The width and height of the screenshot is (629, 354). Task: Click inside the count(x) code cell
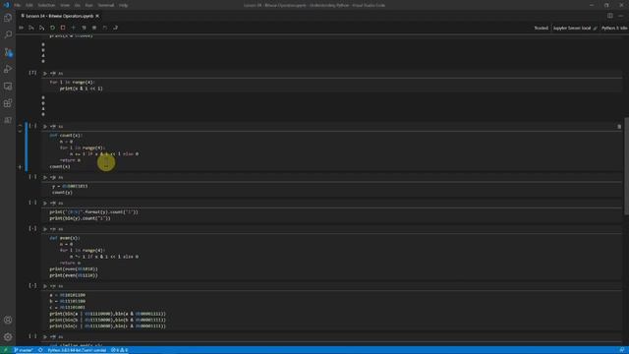point(332,150)
